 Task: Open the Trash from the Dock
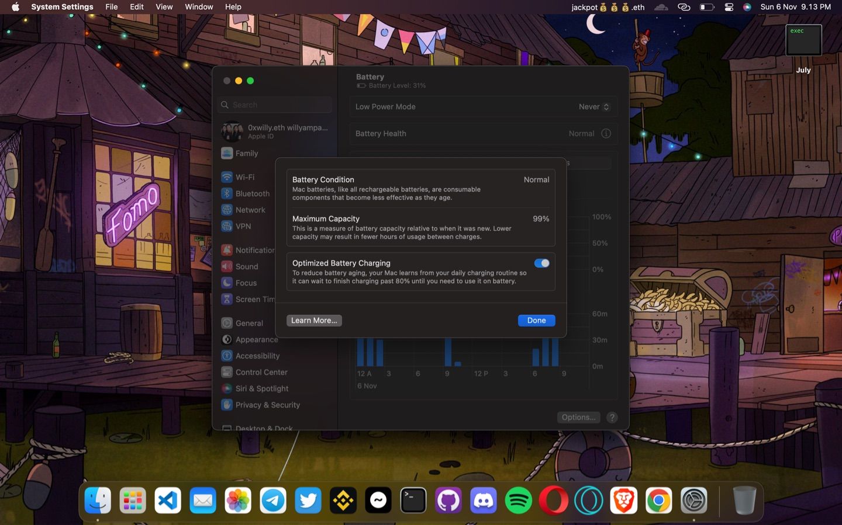pos(744,500)
